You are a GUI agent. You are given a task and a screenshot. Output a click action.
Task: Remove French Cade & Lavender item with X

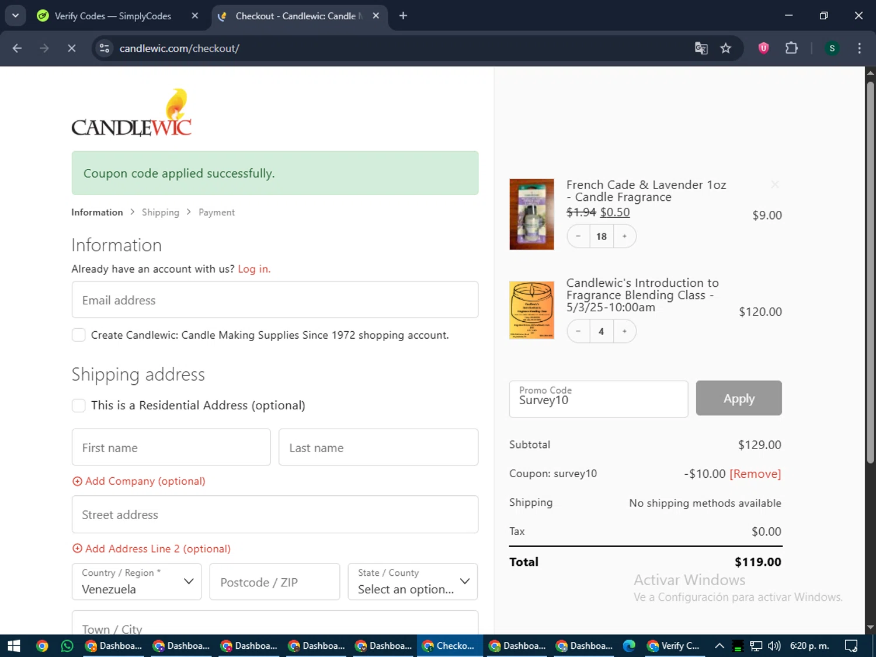(775, 185)
